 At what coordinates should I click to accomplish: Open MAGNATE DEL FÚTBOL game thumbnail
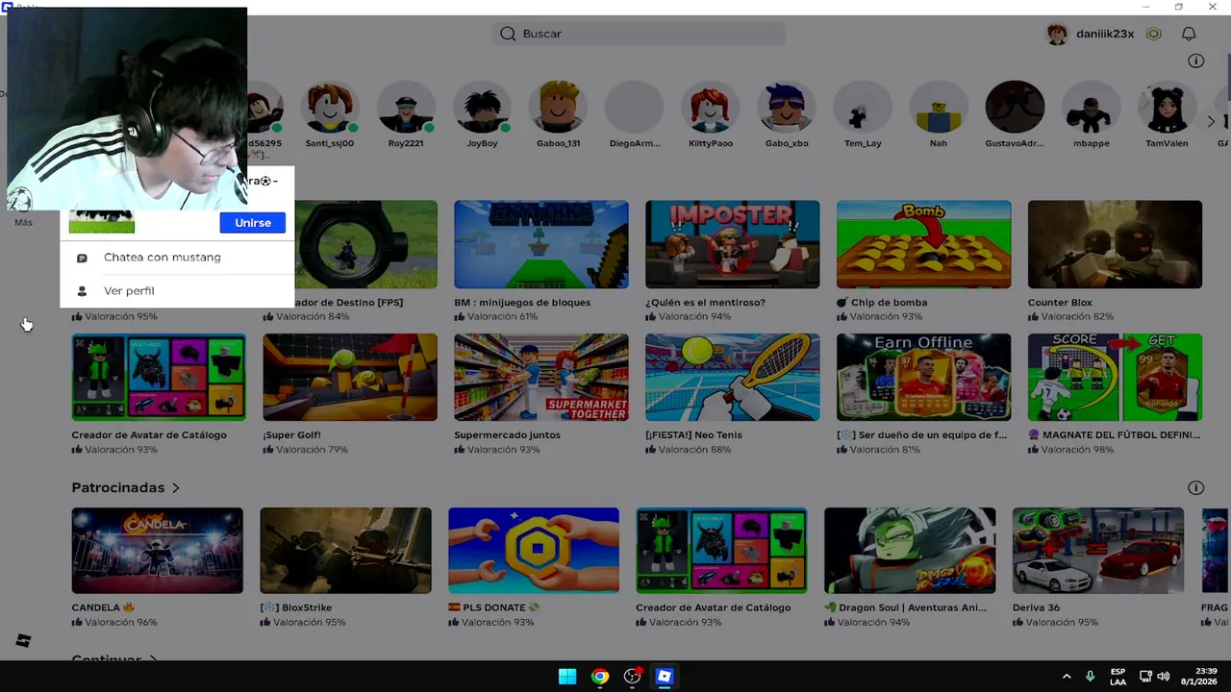pyautogui.click(x=1115, y=377)
